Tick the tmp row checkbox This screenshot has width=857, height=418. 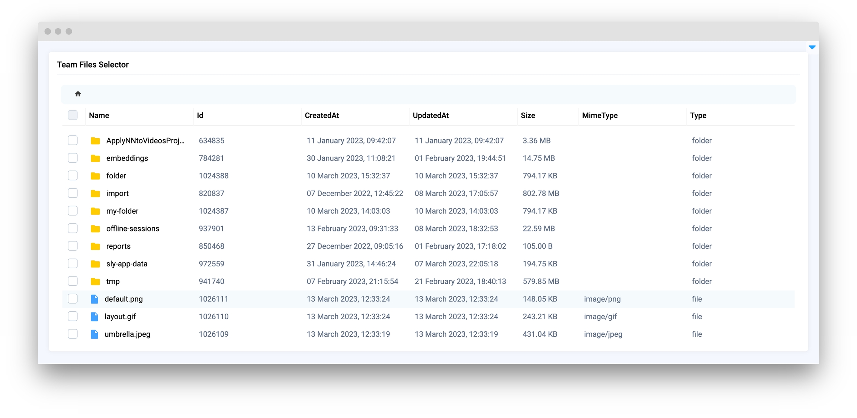(x=73, y=281)
